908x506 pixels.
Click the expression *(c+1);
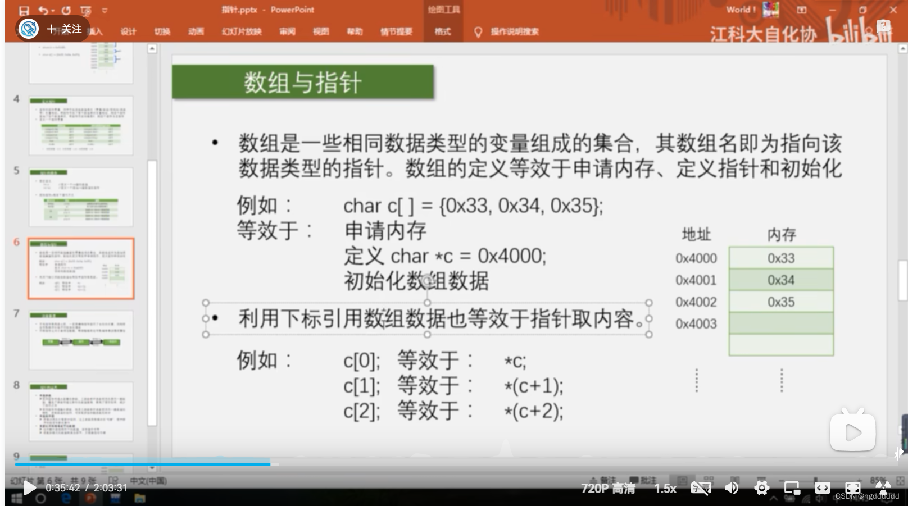tap(534, 386)
